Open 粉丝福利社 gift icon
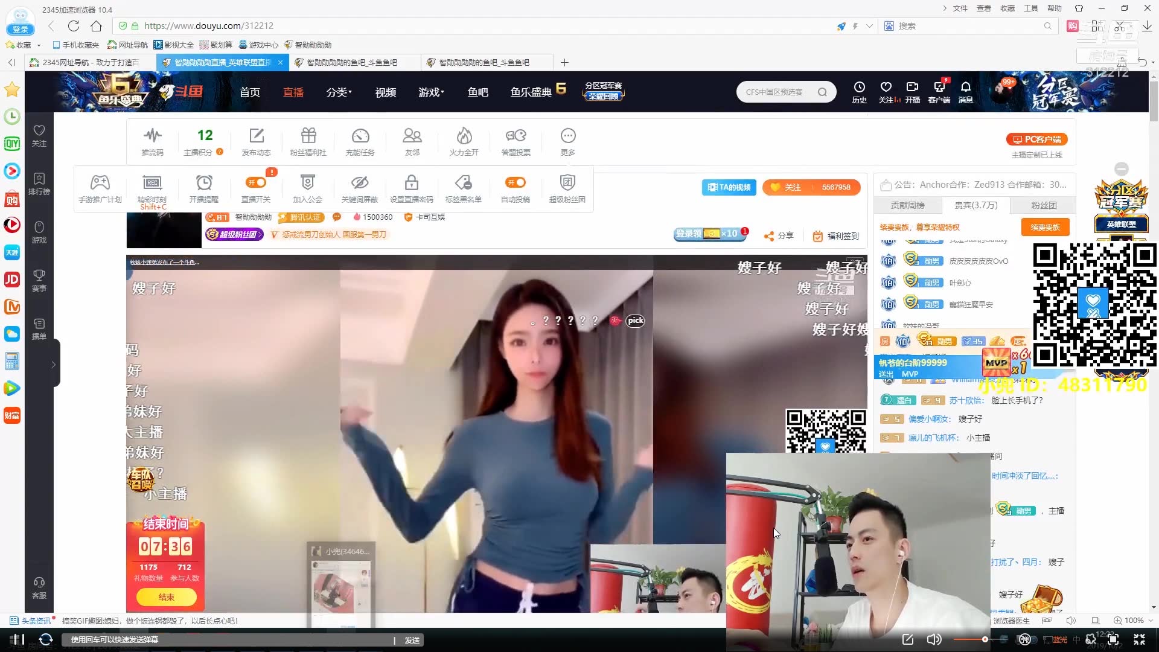The height and width of the screenshot is (652, 1159). click(x=308, y=142)
